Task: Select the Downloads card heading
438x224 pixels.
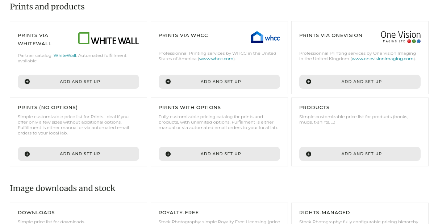Action: click(x=36, y=212)
